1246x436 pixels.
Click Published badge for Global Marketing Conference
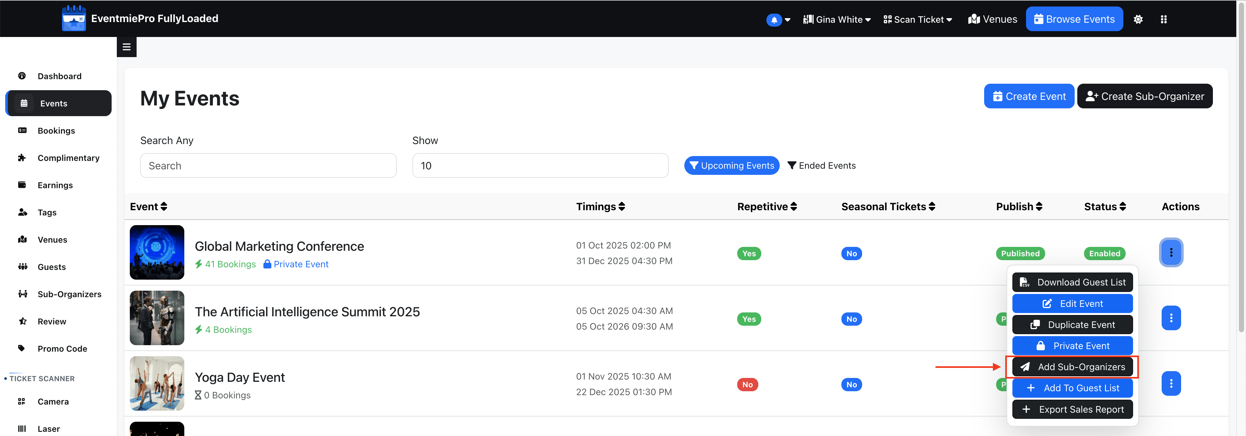(1020, 253)
